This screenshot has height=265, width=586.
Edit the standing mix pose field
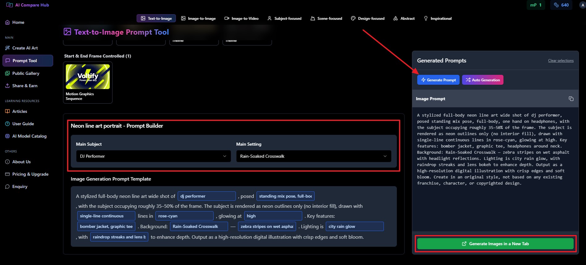pyautogui.click(x=286, y=196)
